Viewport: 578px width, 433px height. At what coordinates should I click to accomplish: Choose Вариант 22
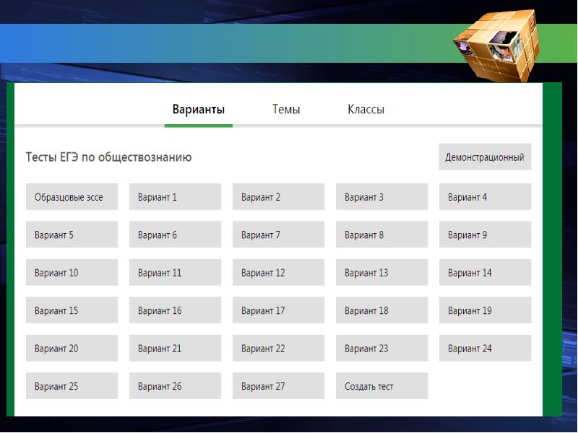278,349
